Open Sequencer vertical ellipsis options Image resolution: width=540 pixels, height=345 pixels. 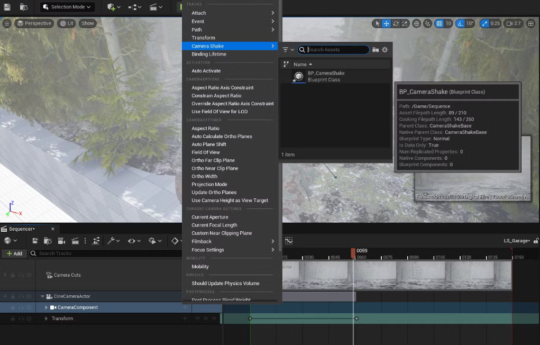pyautogui.click(x=85, y=241)
